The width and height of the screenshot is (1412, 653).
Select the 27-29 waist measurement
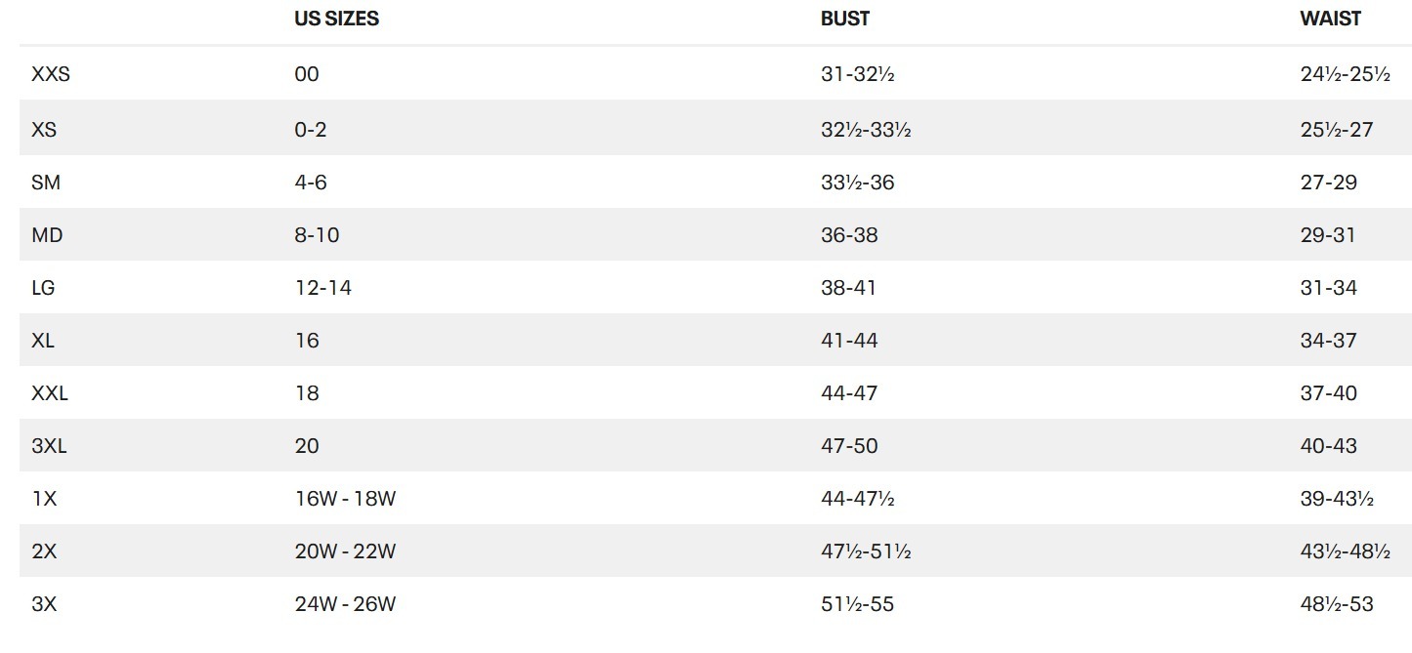point(1328,183)
